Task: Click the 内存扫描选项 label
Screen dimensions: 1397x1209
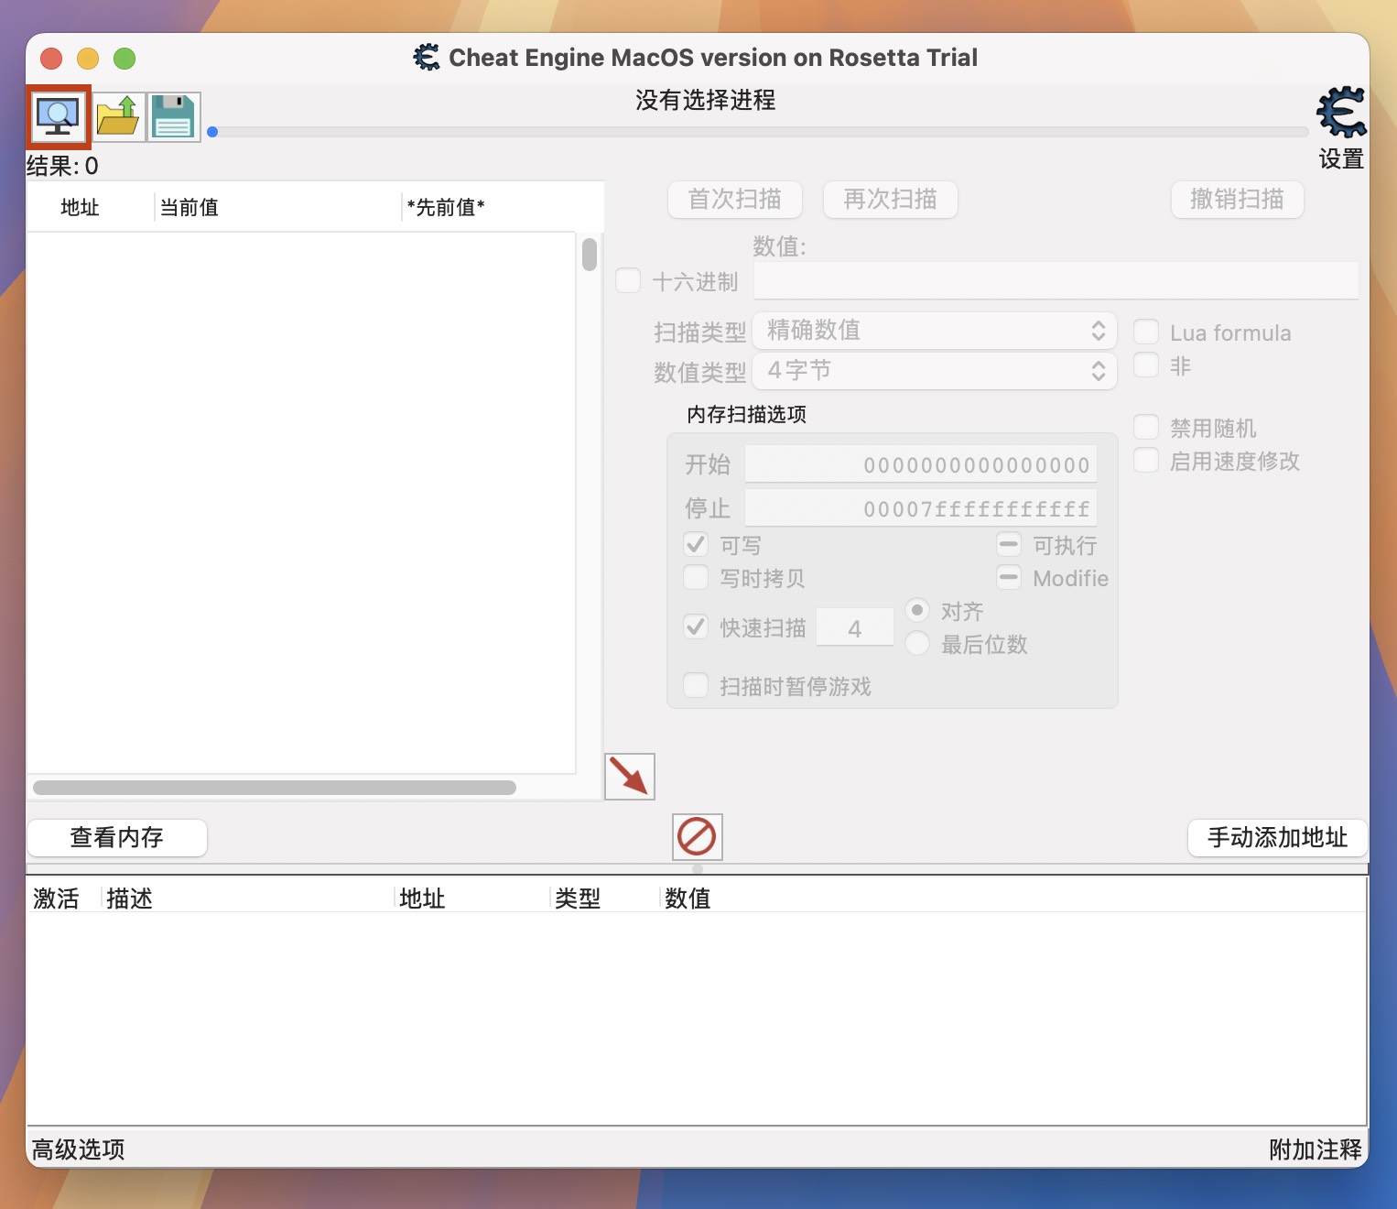Action: coord(746,415)
